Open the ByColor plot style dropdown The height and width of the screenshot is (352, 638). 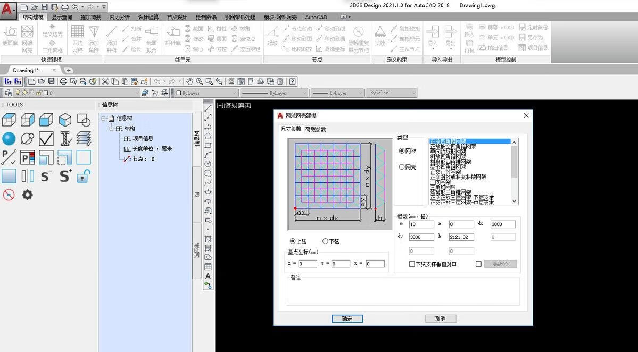coord(391,93)
